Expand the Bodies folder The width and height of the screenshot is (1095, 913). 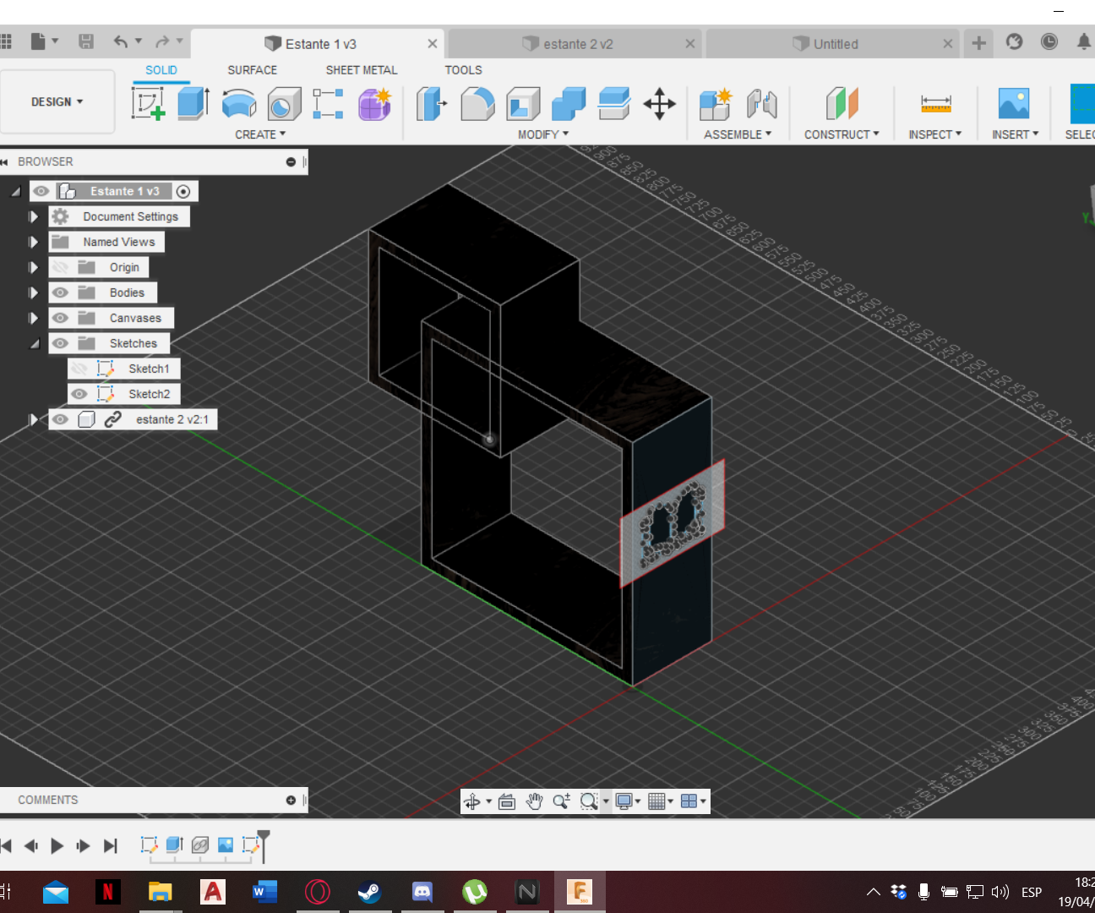33,292
